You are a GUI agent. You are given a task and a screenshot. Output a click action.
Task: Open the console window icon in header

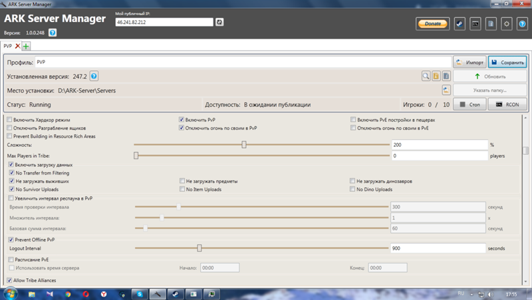(x=475, y=24)
